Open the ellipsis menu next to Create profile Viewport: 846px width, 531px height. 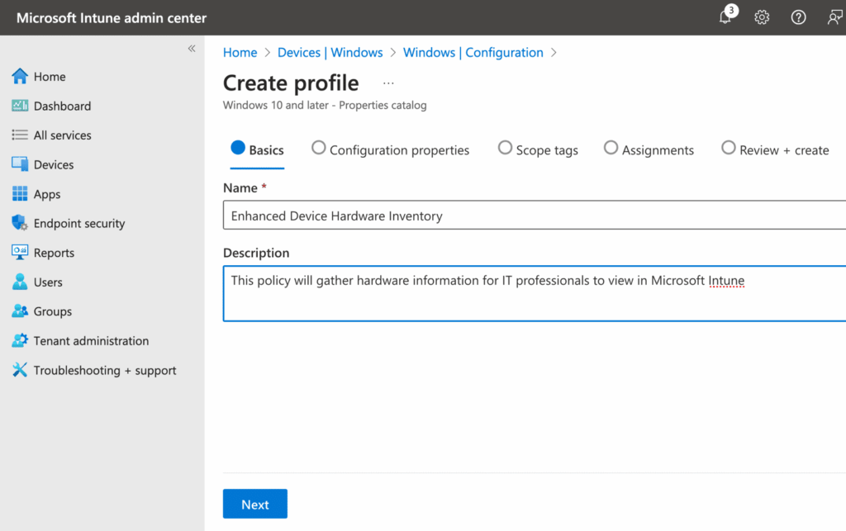point(388,83)
